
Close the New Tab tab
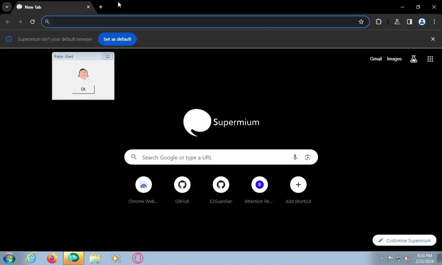(x=88, y=7)
